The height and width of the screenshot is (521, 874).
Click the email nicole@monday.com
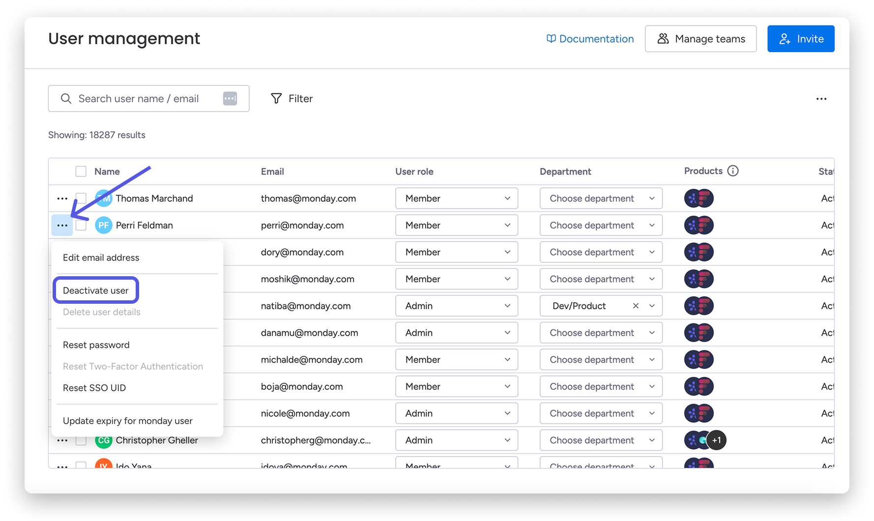point(305,414)
